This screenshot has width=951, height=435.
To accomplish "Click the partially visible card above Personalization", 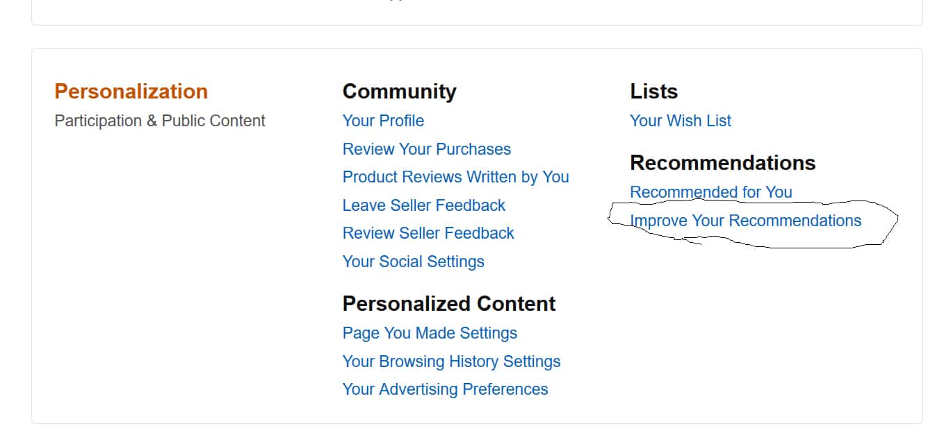I will coord(477,12).
